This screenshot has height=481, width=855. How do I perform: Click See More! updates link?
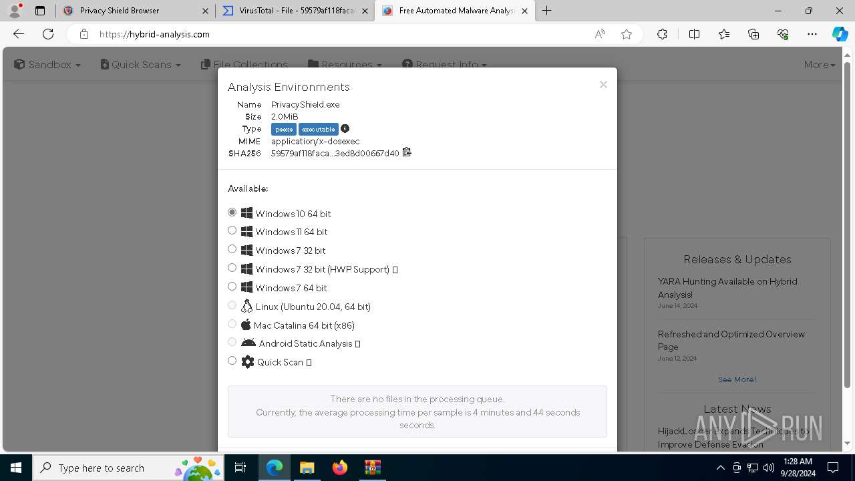click(737, 379)
